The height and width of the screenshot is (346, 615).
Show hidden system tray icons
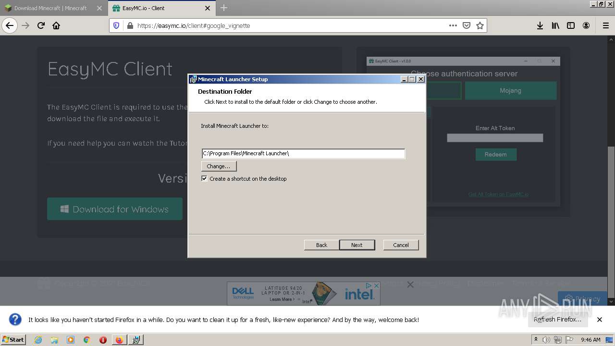(x=536, y=340)
